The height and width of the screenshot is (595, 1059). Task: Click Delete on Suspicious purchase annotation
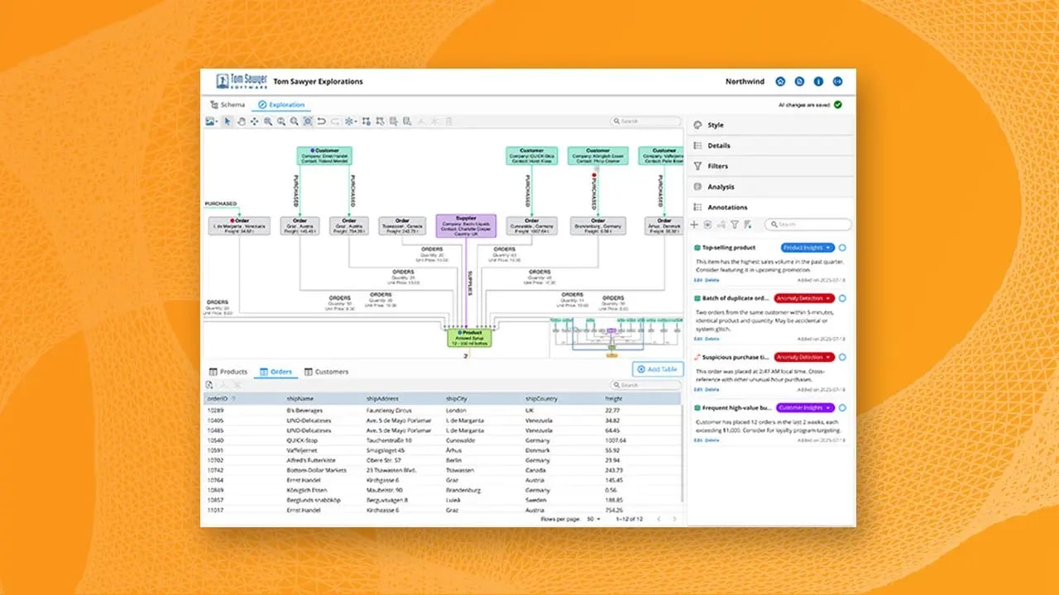tap(712, 390)
